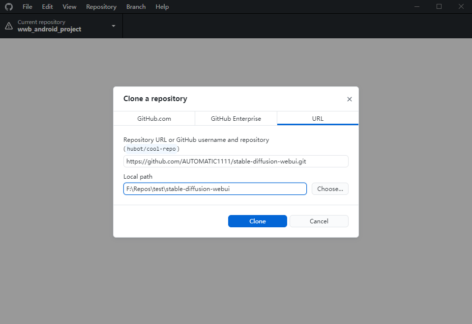Switch to the GitHub Enterprise tab
Image resolution: width=472 pixels, height=324 pixels.
[236, 118]
